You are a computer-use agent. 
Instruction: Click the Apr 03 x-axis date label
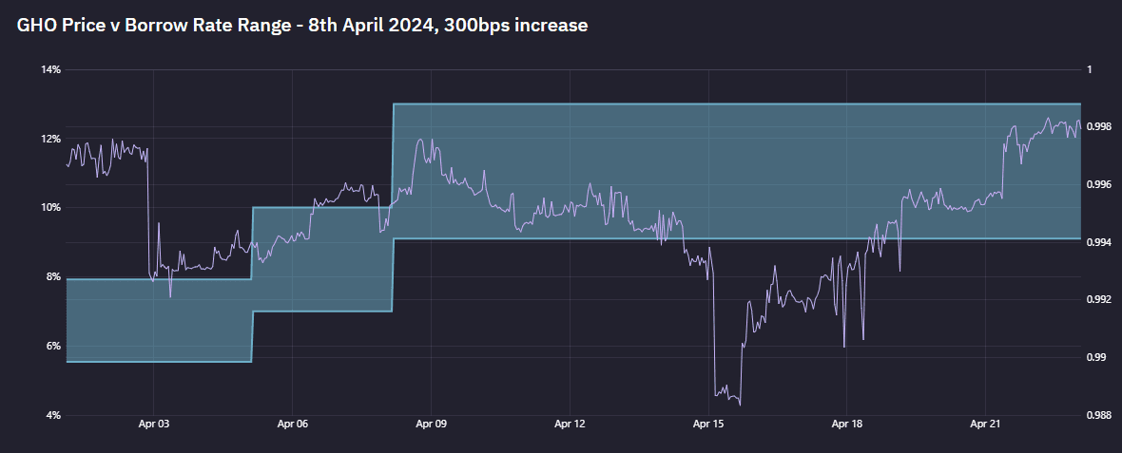pyautogui.click(x=154, y=425)
